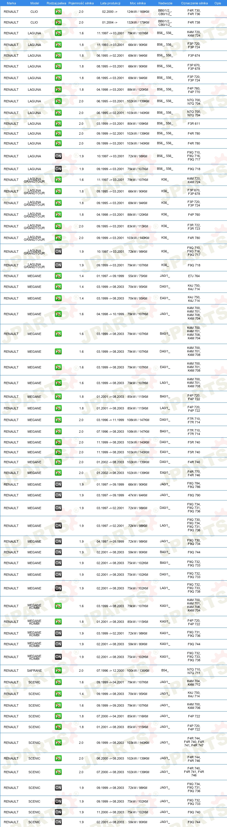Viewport: 227px width, 827px height.
Task: Click the 'SAFRANE' model cell
Action: [34, 671]
